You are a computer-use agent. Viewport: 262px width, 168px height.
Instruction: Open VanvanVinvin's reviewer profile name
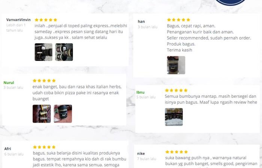(x=18, y=20)
